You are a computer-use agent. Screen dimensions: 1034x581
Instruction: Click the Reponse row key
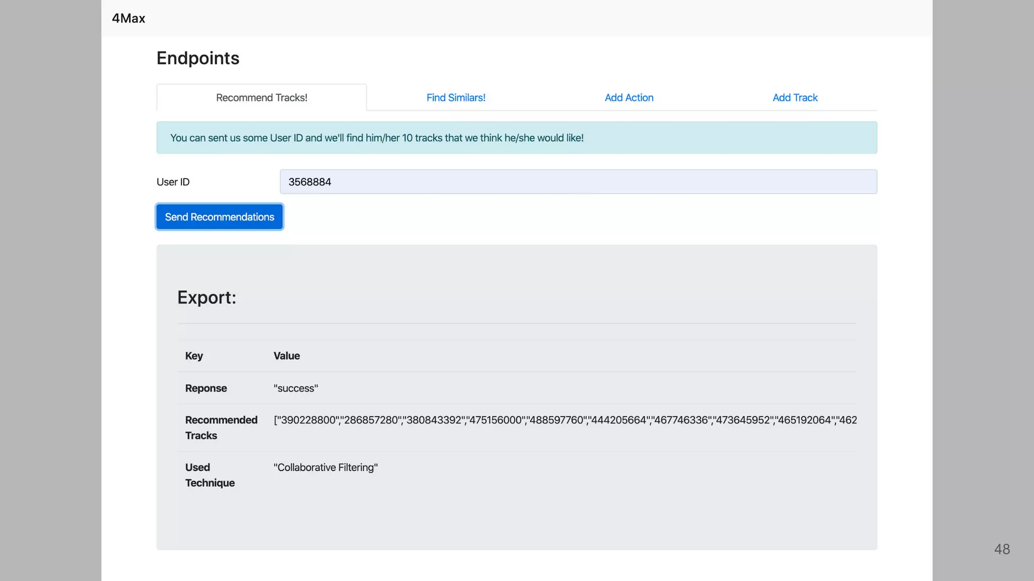206,388
